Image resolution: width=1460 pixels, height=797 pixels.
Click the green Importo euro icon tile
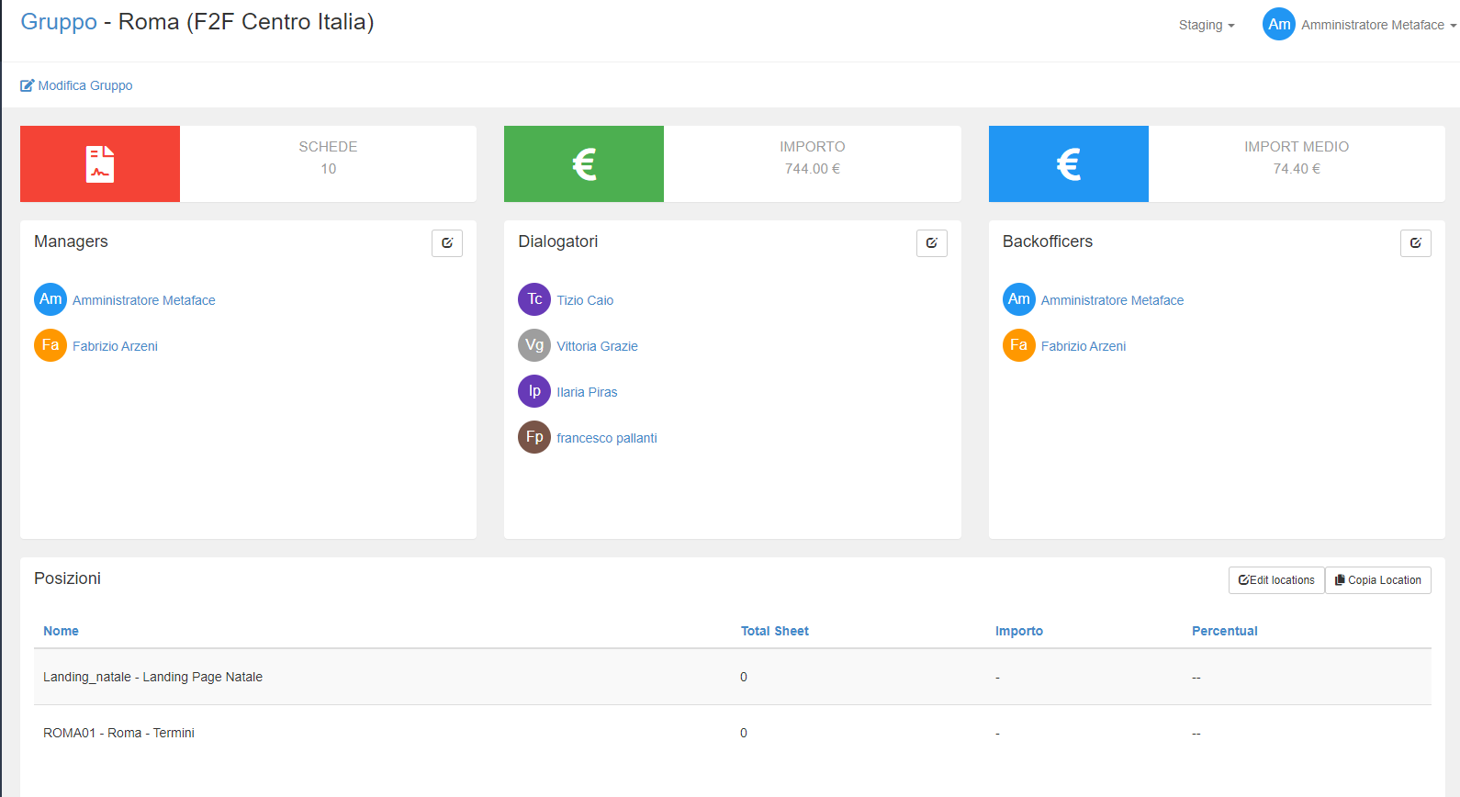(584, 164)
